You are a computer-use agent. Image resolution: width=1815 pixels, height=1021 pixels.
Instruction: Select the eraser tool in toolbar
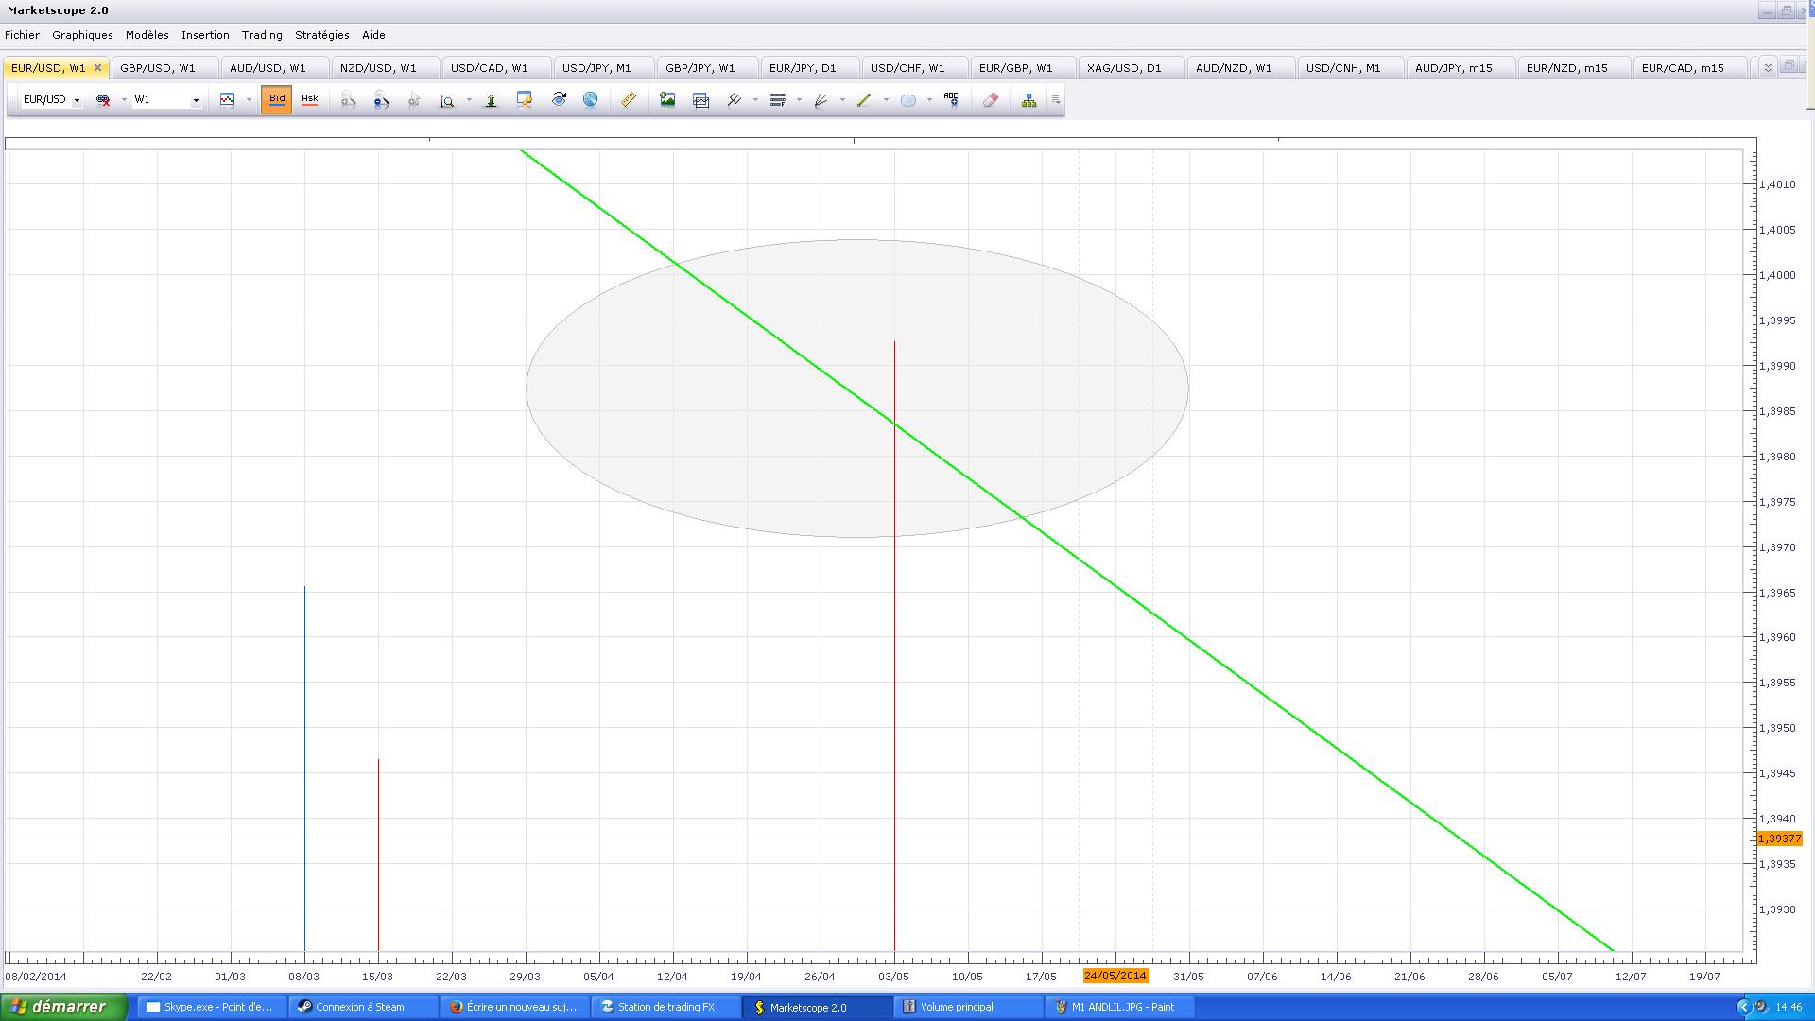990,100
